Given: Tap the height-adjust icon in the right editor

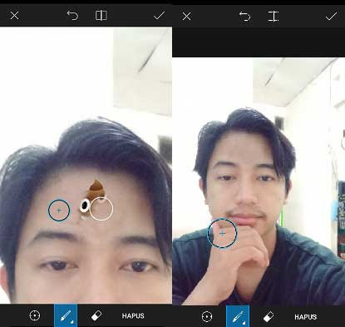Looking at the screenshot, I should pyautogui.click(x=274, y=17).
